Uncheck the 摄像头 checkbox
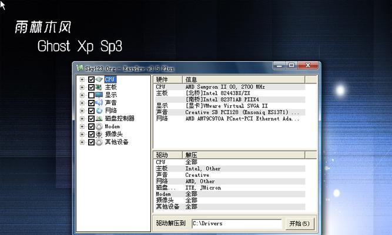Image resolution: width=392 pixels, height=235 pixels. 91,135
